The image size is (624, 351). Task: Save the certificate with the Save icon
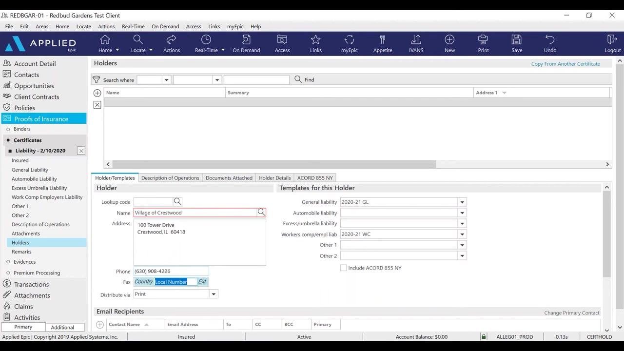click(x=517, y=43)
